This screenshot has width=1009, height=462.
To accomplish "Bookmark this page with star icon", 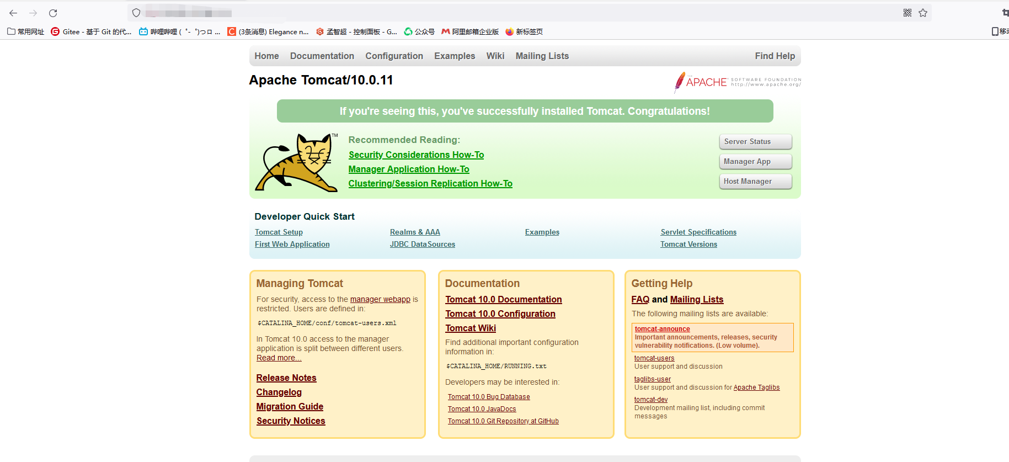I will (x=923, y=13).
